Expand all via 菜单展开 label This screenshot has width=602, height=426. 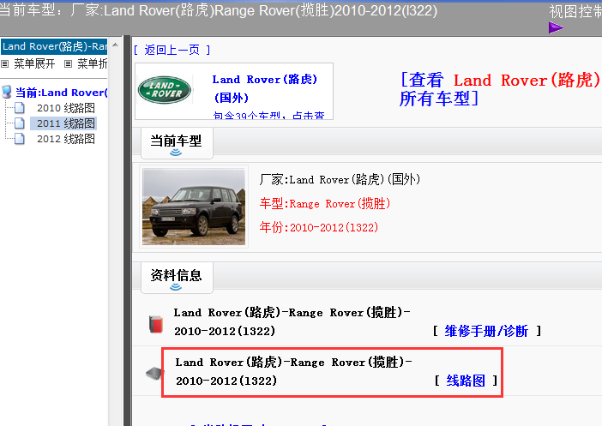(x=34, y=63)
